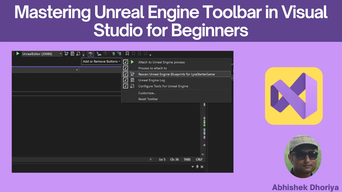Click the uncomment icon with blue curved arrow

119,54
